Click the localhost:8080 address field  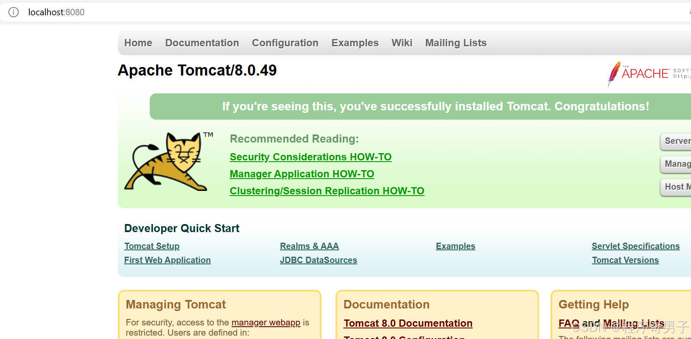56,12
